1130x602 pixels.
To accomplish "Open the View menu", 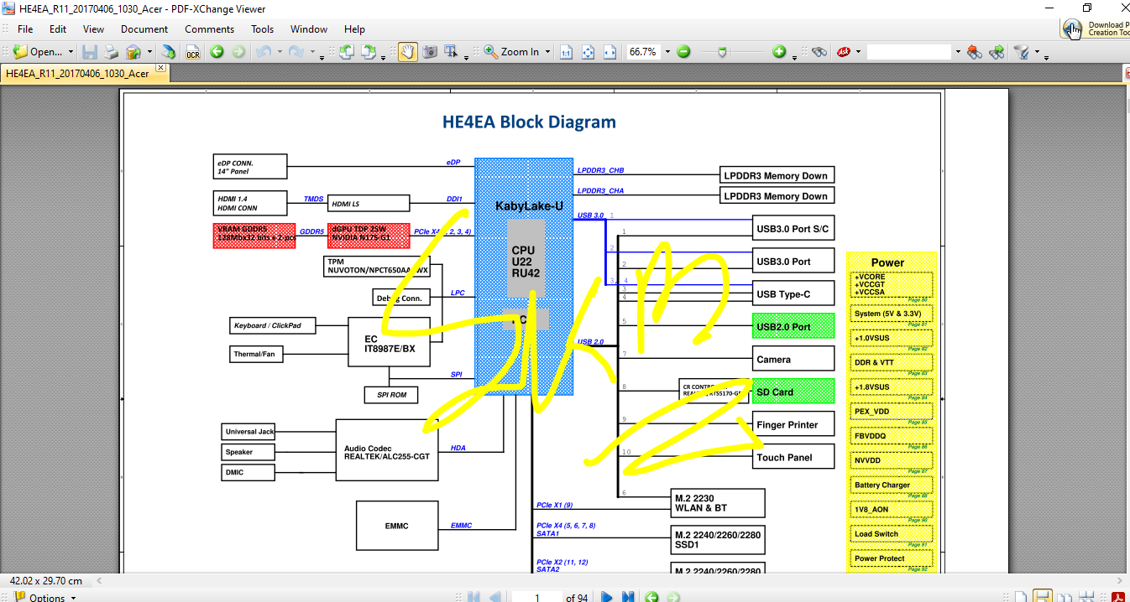I will (93, 29).
